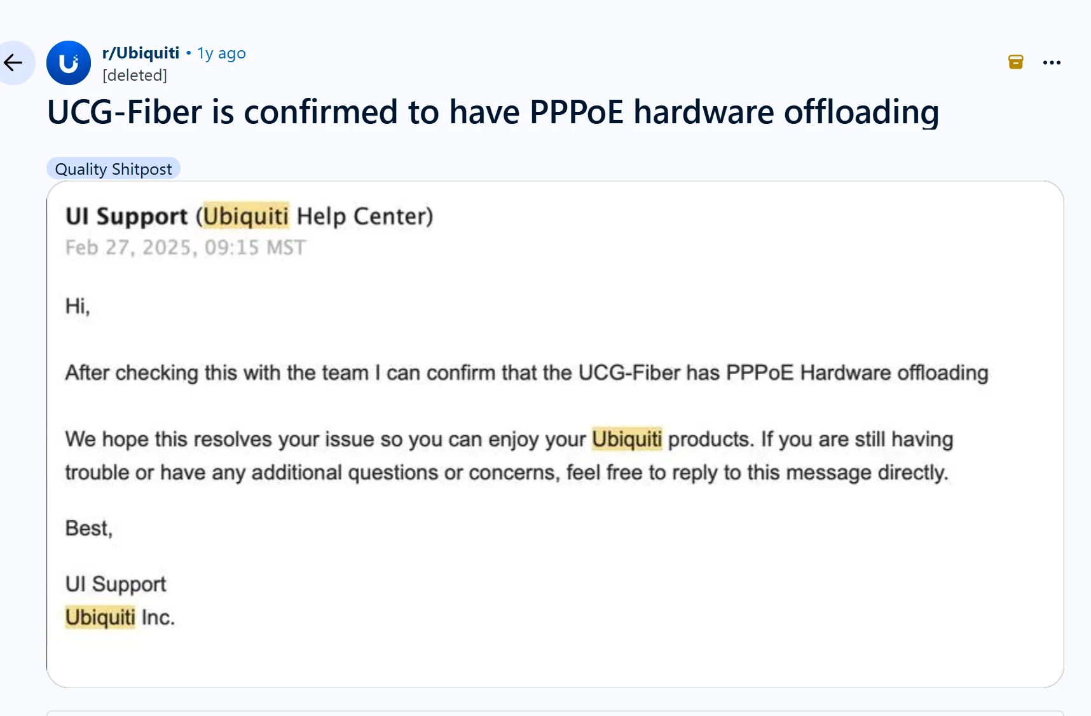Click the back arrow button
The image size is (1091, 716).
(x=14, y=62)
